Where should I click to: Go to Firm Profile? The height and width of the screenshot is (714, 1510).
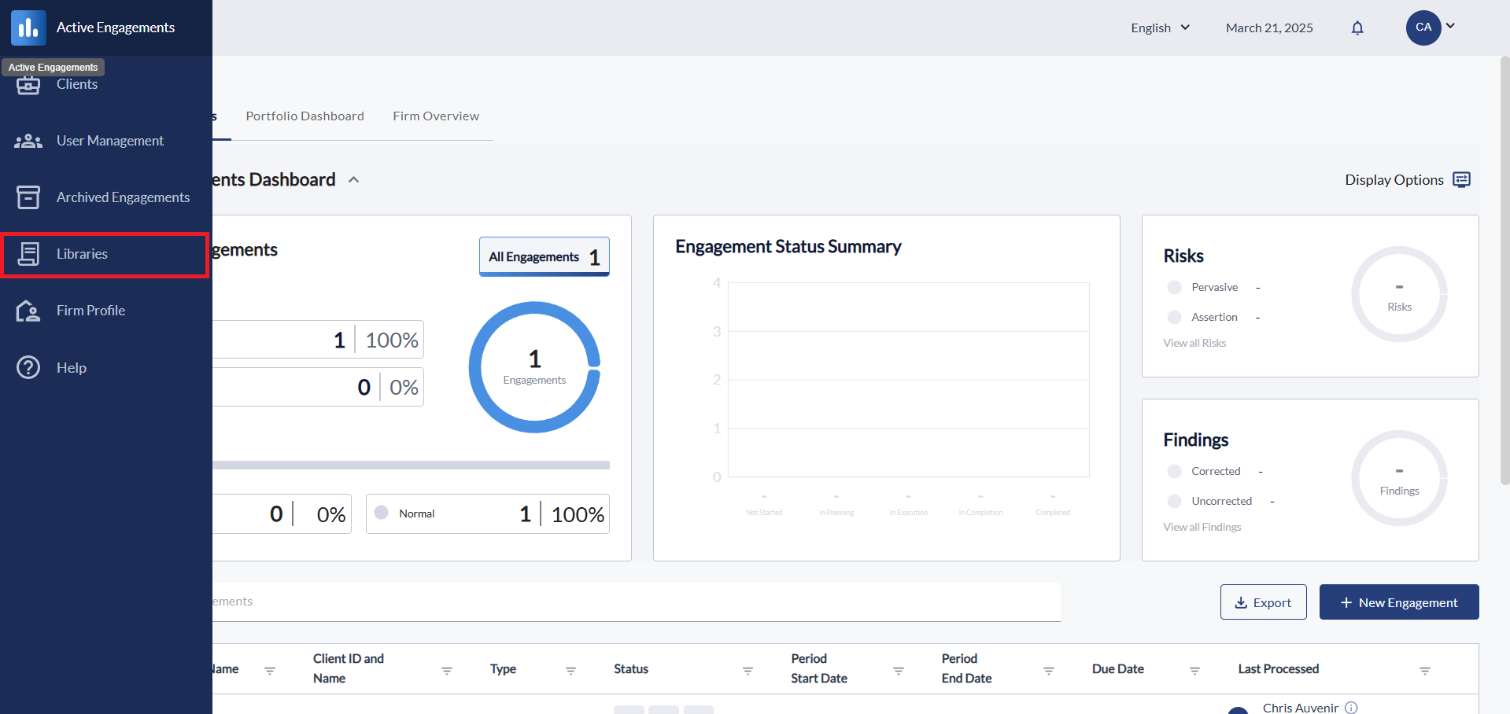tap(90, 311)
